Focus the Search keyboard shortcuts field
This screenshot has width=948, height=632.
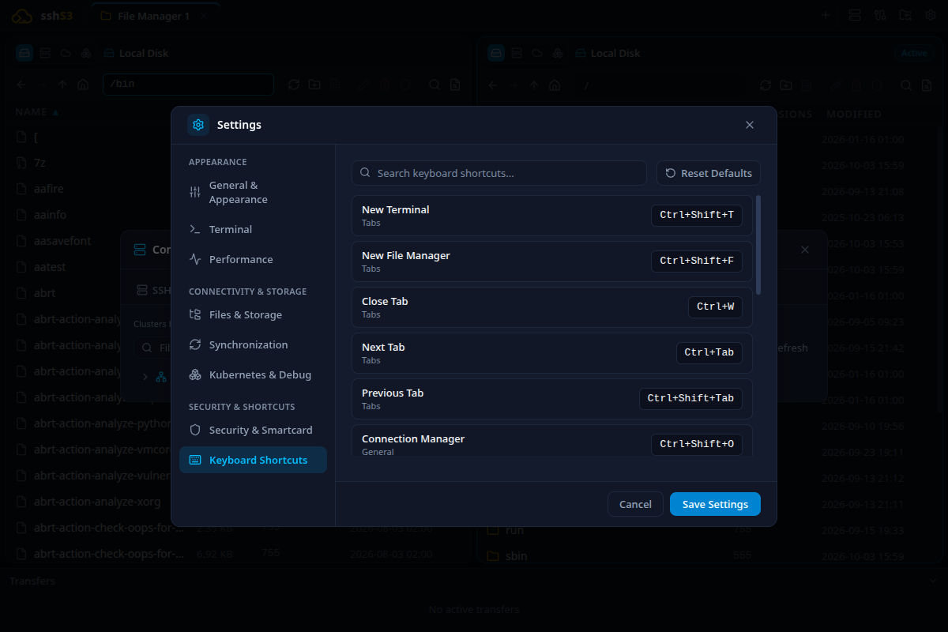(x=499, y=173)
